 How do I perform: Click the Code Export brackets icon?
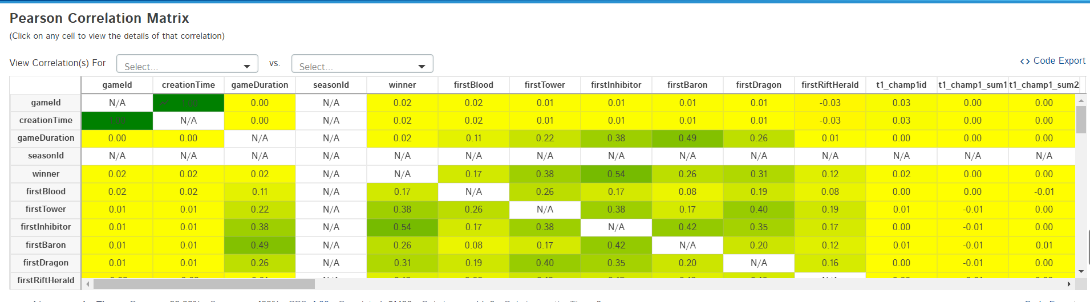(1025, 61)
